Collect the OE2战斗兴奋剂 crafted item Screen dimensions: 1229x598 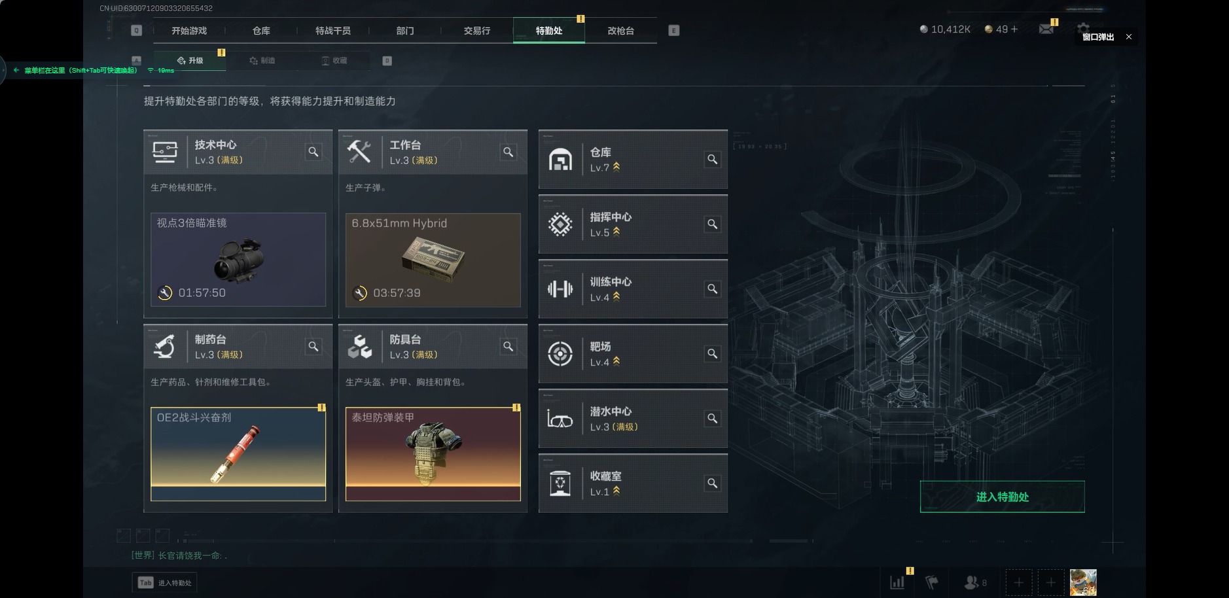[238, 454]
